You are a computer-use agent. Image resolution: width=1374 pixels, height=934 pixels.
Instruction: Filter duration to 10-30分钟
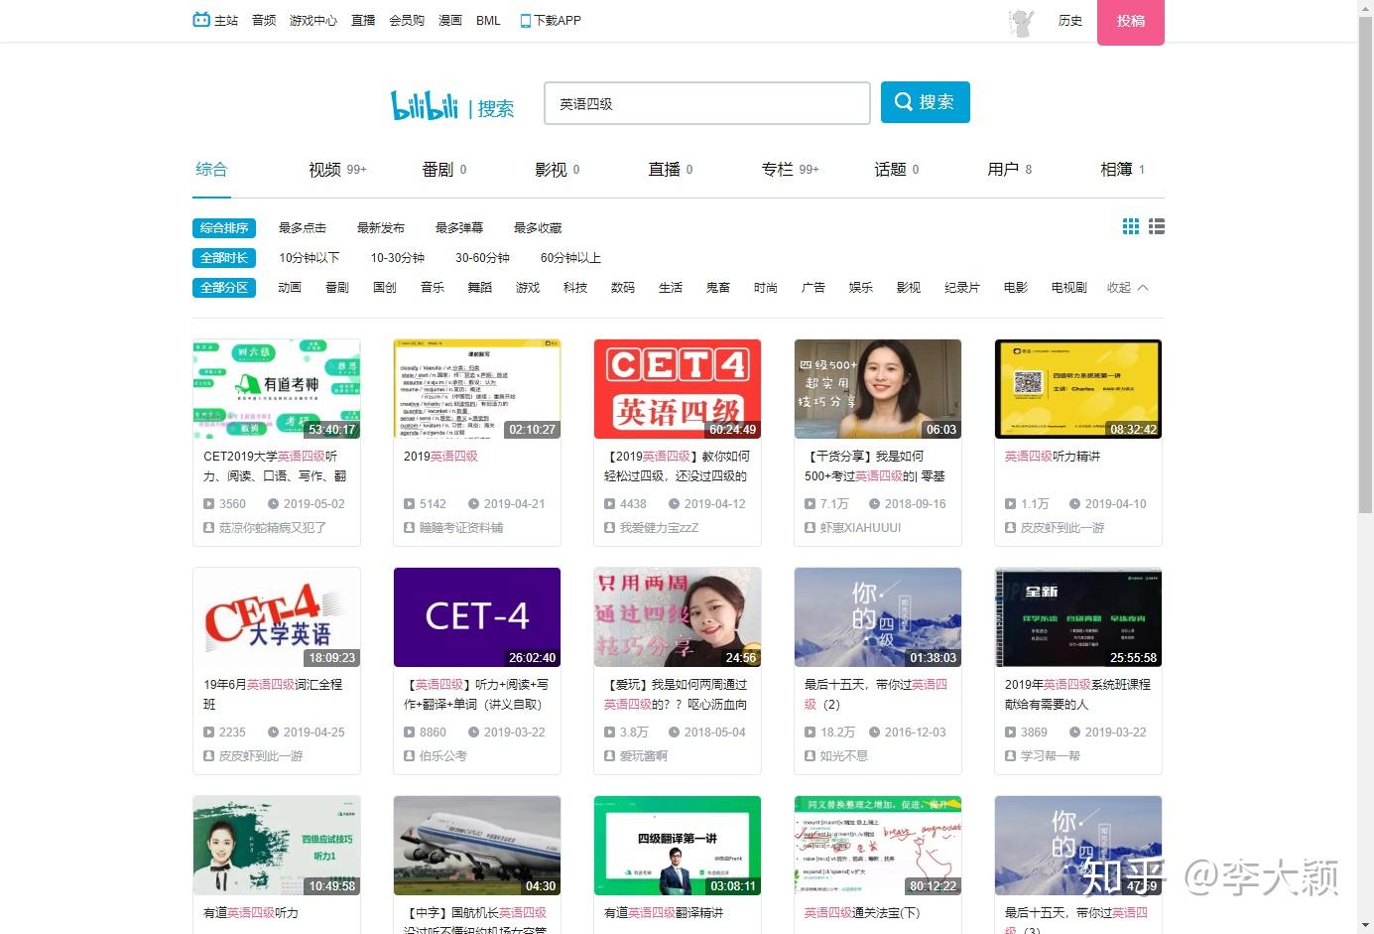coord(398,258)
